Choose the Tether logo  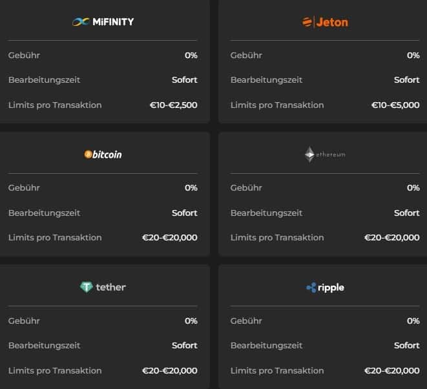(x=103, y=287)
